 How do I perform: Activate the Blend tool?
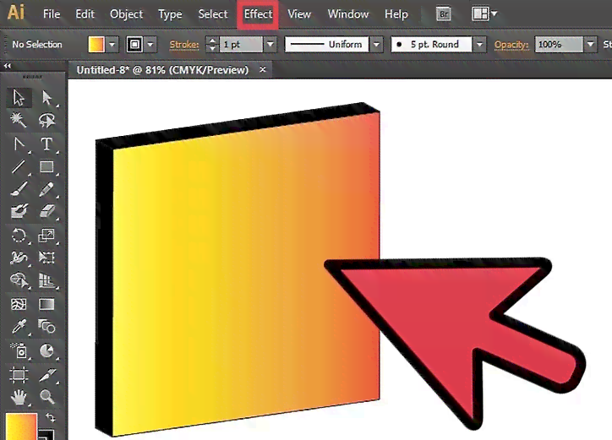pyautogui.click(x=46, y=327)
